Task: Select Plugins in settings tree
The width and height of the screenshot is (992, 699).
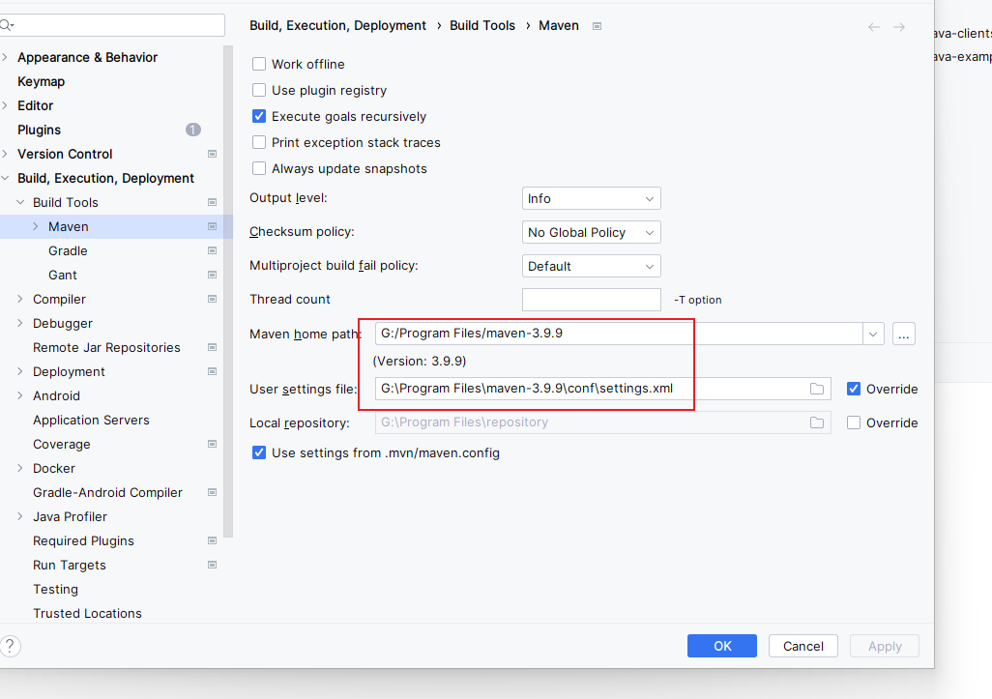Action: pos(40,130)
